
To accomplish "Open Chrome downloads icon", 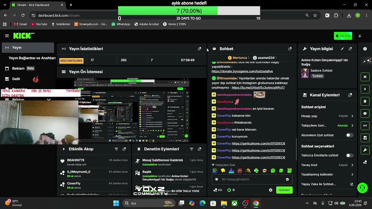I will pyautogui.click(x=349, y=15).
